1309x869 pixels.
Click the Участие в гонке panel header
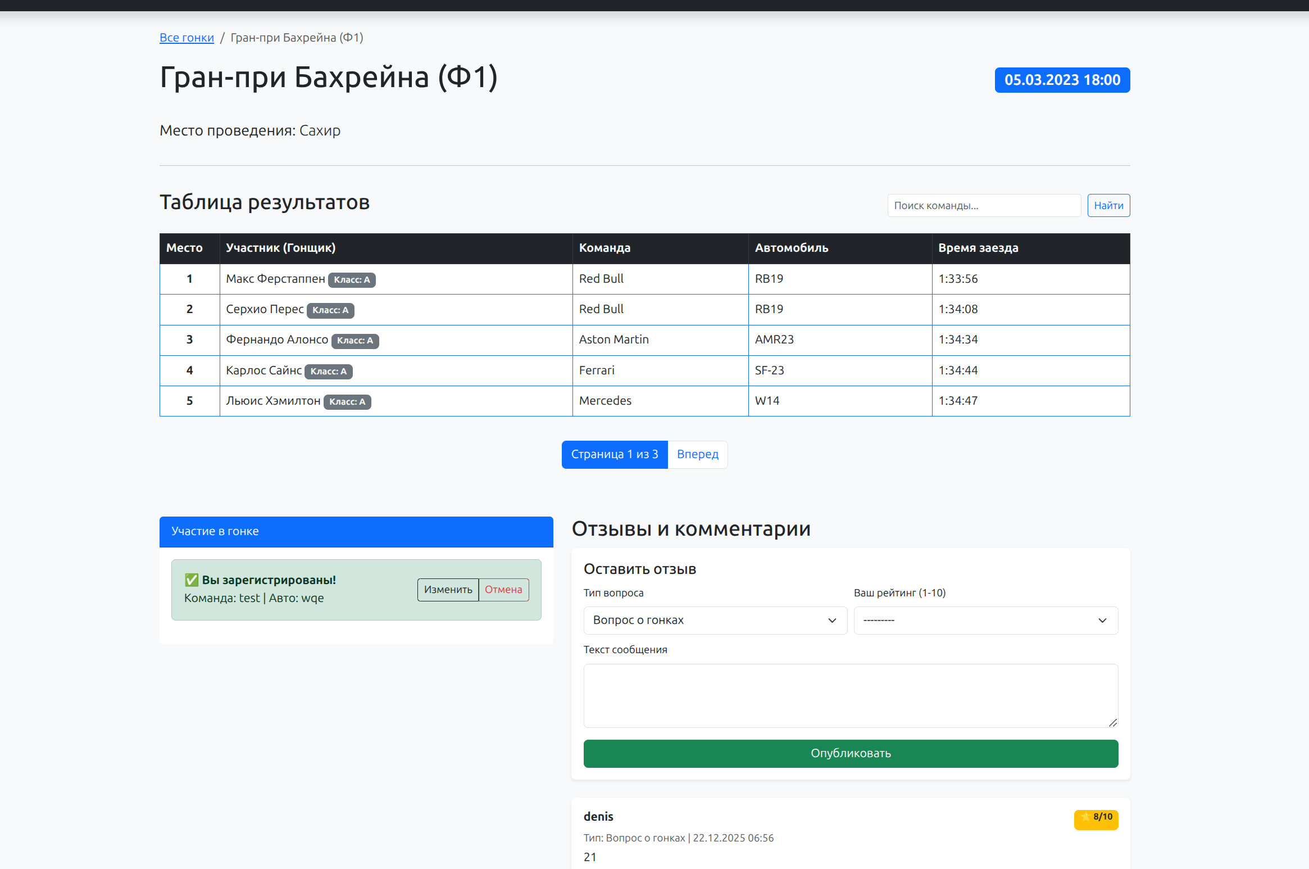pyautogui.click(x=356, y=531)
